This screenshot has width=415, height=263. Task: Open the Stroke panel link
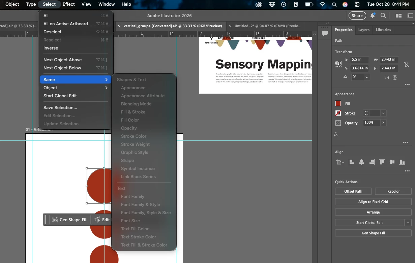tap(350, 113)
